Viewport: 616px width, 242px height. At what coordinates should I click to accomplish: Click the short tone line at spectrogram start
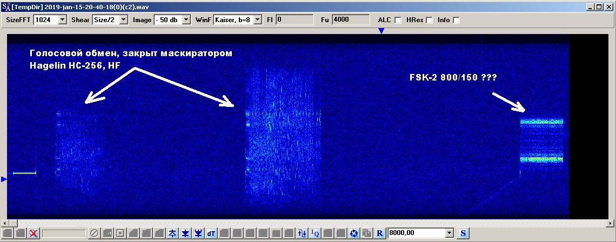24,172
